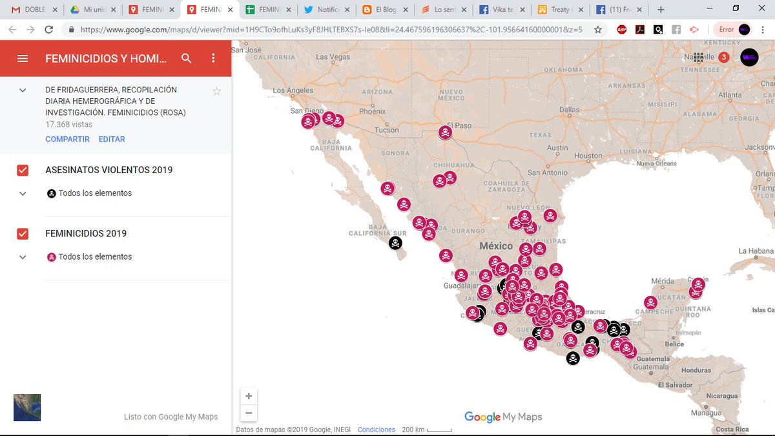Reload the current page
Image resolution: width=775 pixels, height=436 pixels.
click(x=48, y=30)
